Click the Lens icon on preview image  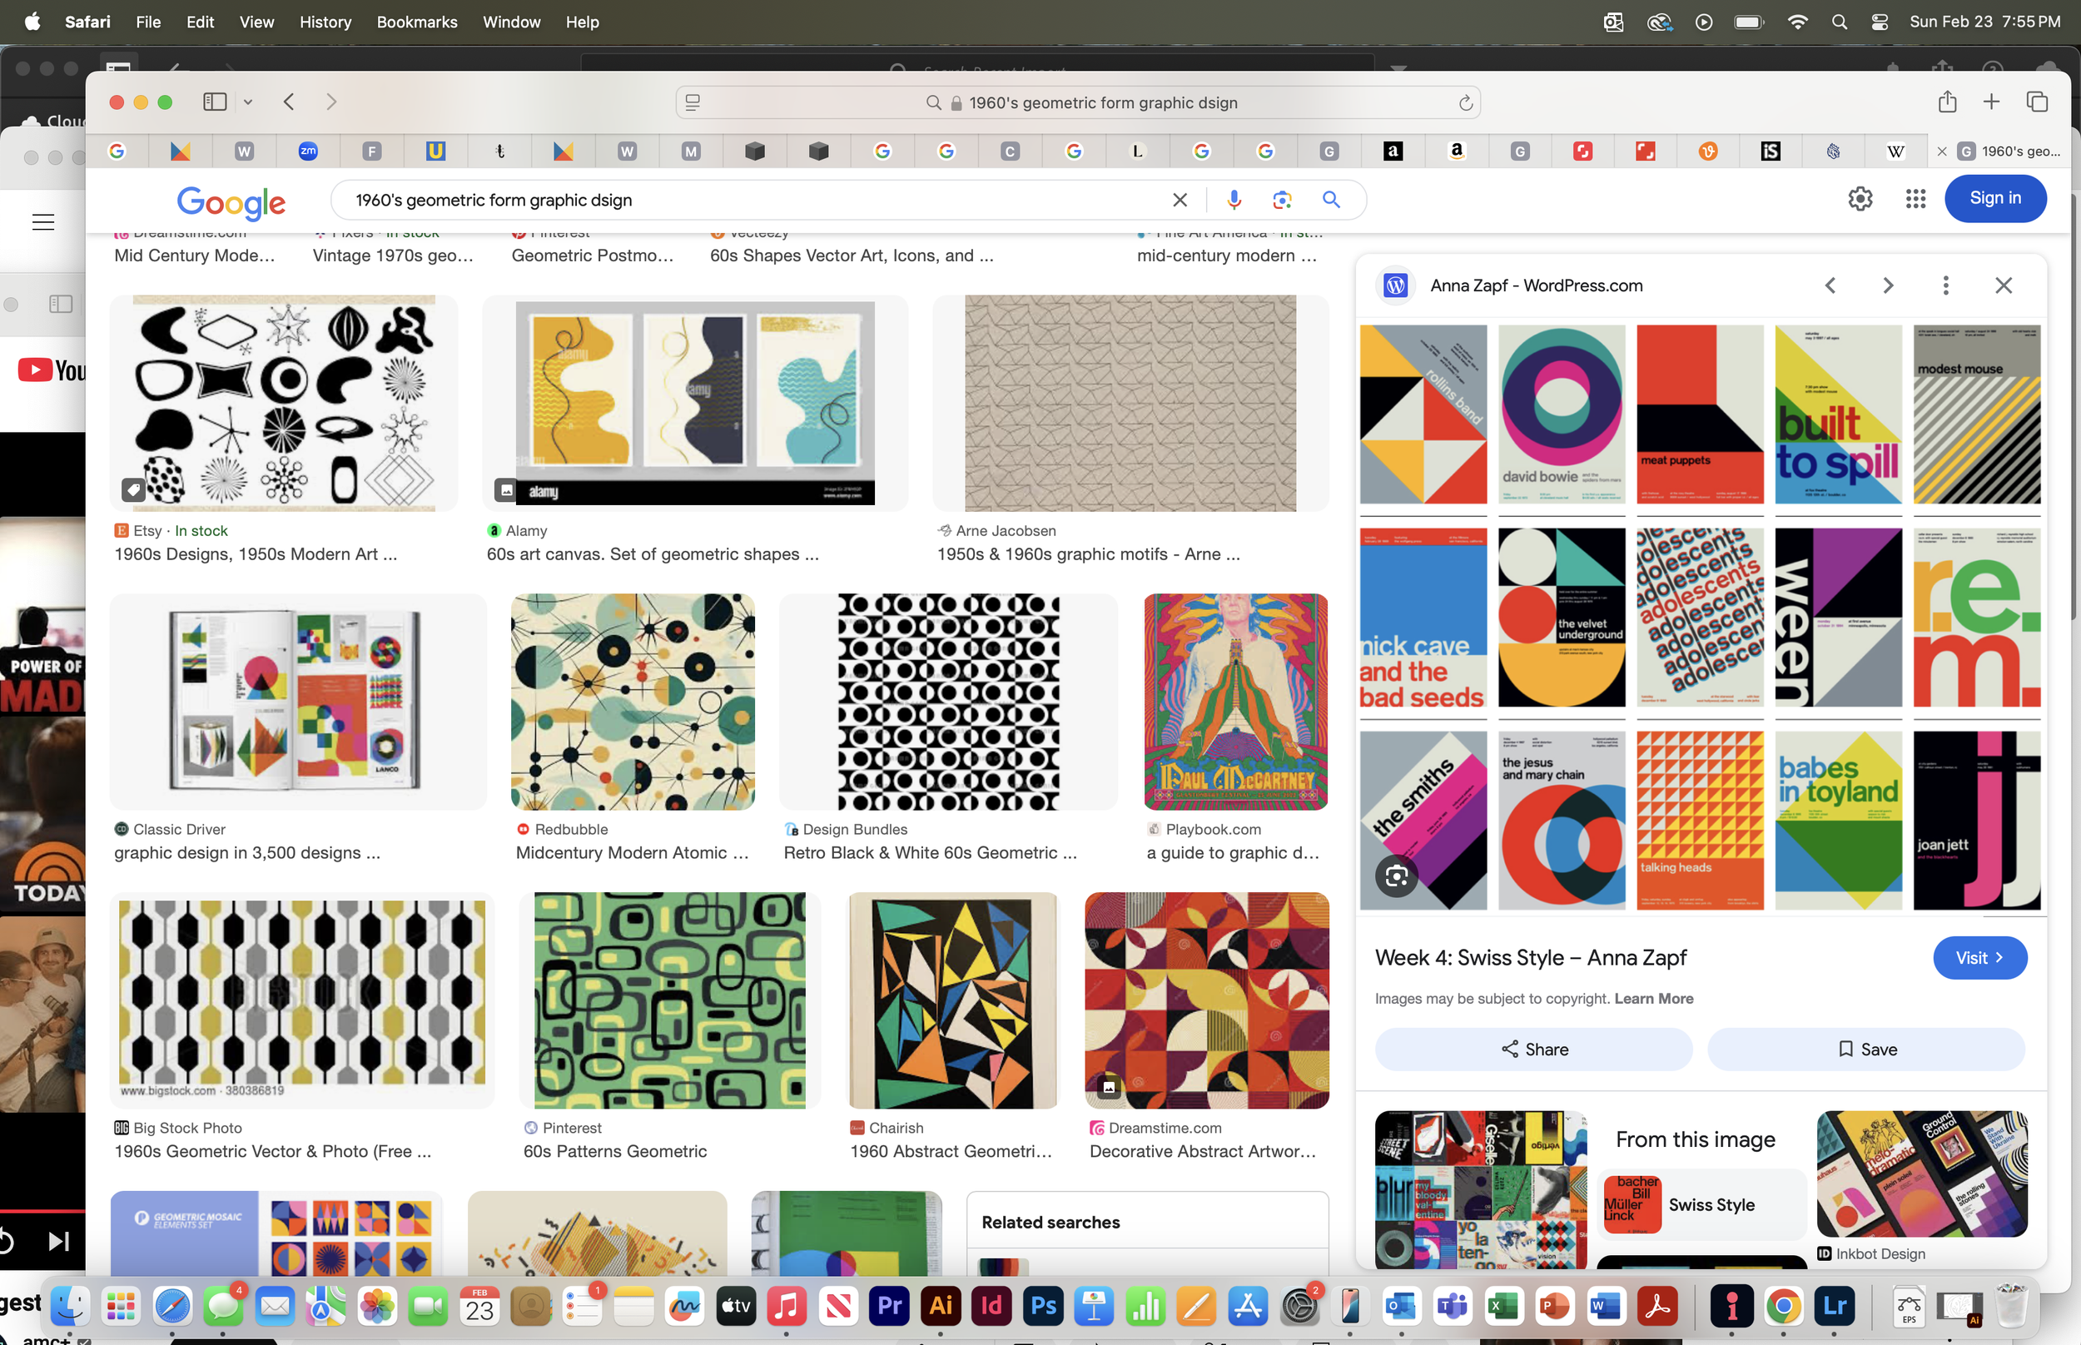(1397, 875)
